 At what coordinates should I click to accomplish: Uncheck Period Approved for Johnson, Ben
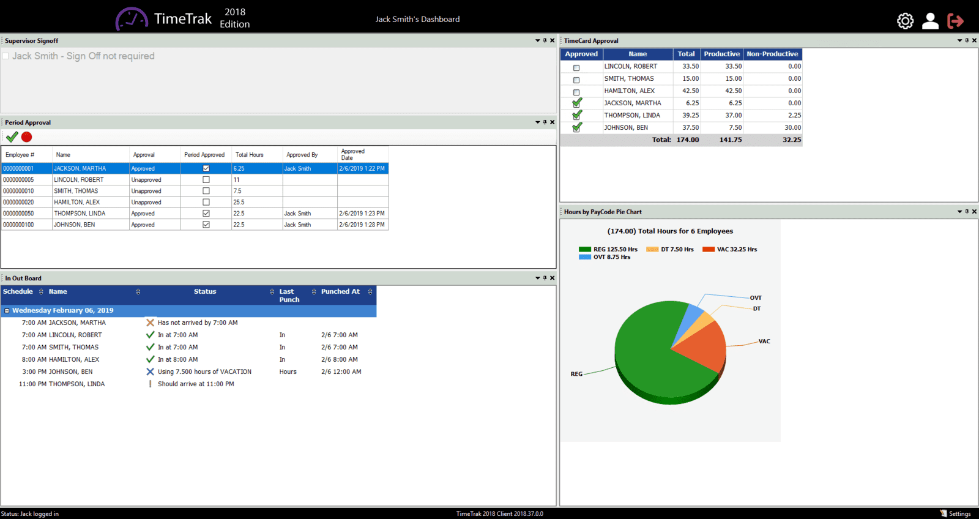pyautogui.click(x=206, y=225)
